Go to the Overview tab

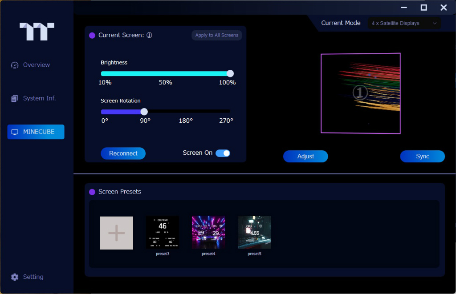[36, 65]
